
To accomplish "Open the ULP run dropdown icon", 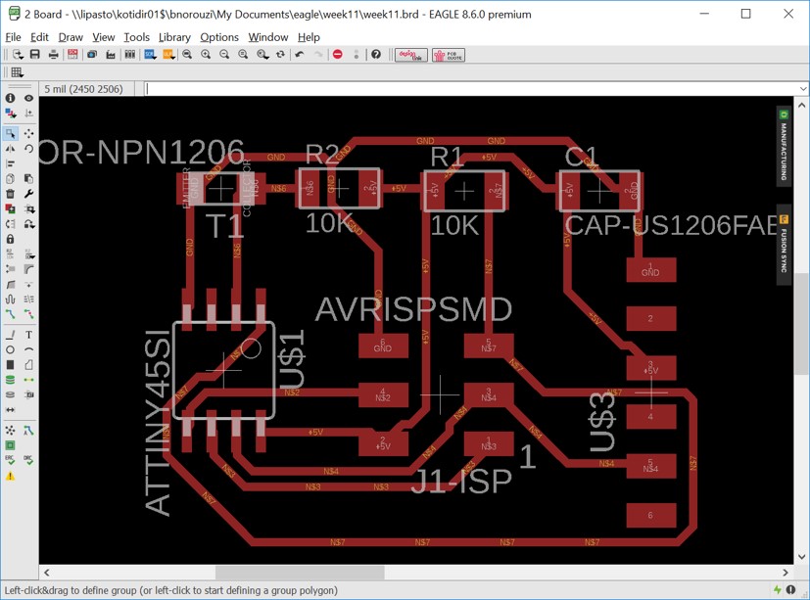I will tap(168, 54).
